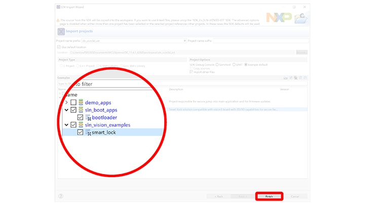The image size is (365, 205).
Task: Click the Finish button
Action: 269,196
